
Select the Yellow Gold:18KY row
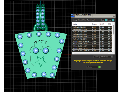pos(92,34)
